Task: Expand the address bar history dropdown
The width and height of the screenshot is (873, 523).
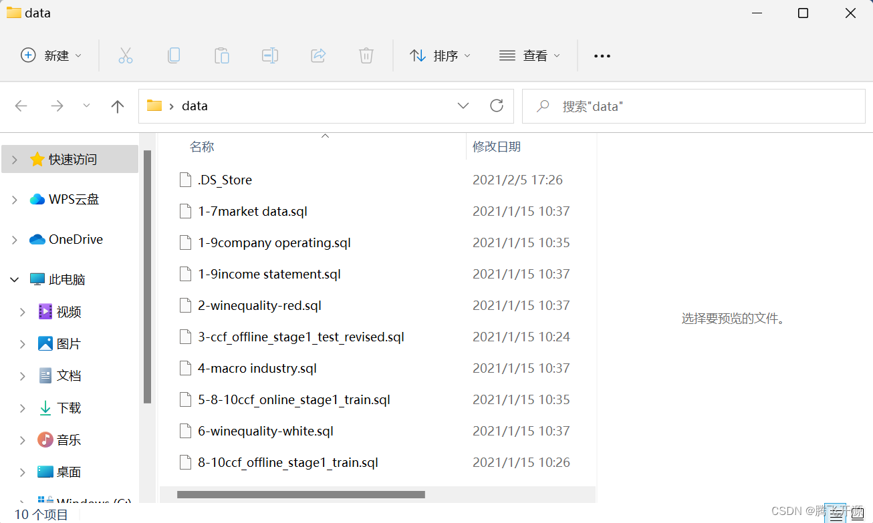Action: click(x=463, y=106)
